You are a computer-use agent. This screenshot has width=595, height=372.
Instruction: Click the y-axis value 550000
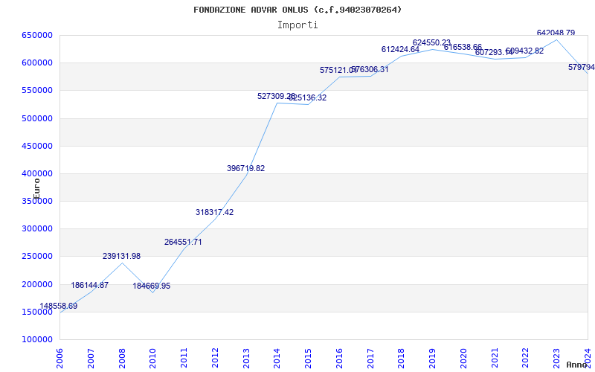coord(37,90)
